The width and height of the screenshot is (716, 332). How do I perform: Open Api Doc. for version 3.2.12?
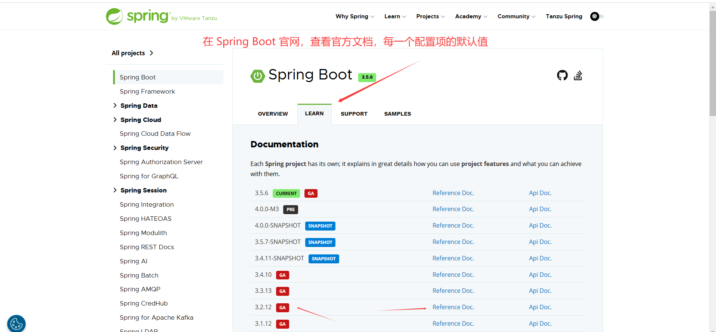pos(540,307)
